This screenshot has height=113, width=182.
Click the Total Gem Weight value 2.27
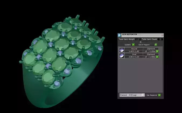click(x=138, y=39)
